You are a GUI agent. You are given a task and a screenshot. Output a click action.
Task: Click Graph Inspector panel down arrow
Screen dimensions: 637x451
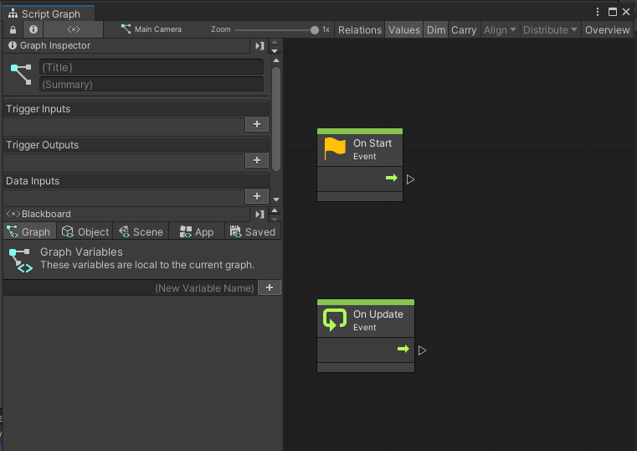(275, 51)
